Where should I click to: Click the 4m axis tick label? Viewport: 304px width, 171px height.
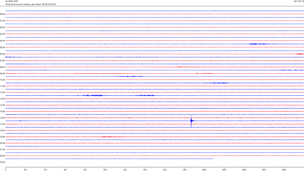[x=45, y=170]
